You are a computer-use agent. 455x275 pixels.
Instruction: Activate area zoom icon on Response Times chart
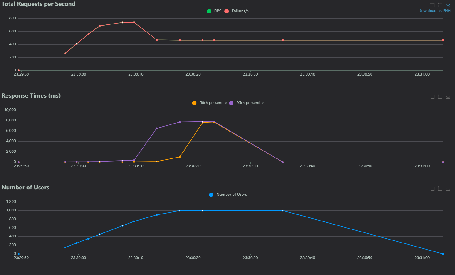pyautogui.click(x=432, y=96)
